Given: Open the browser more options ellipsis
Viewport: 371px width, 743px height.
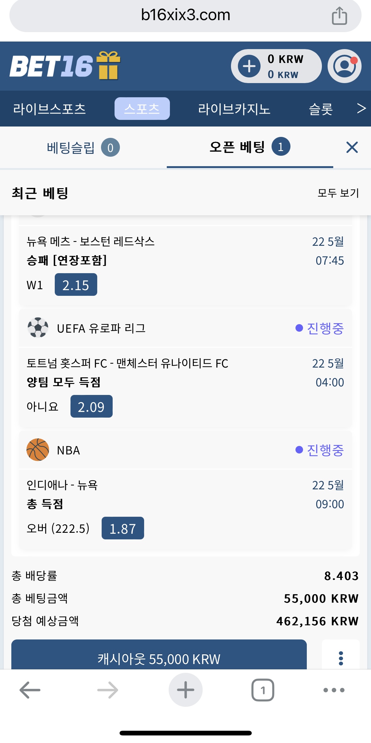Looking at the screenshot, I should click(334, 690).
